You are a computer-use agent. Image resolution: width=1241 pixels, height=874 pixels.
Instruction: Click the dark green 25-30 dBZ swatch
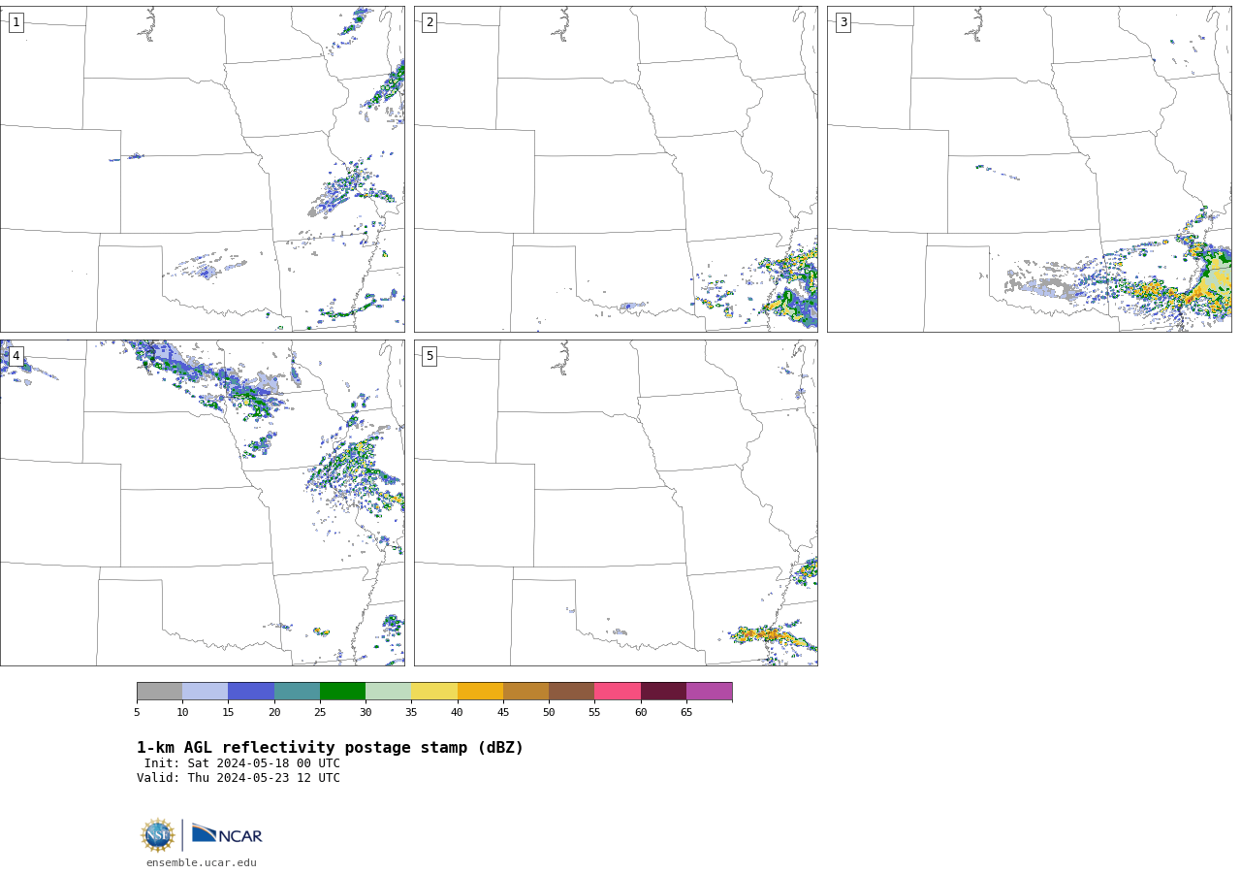tap(342, 691)
